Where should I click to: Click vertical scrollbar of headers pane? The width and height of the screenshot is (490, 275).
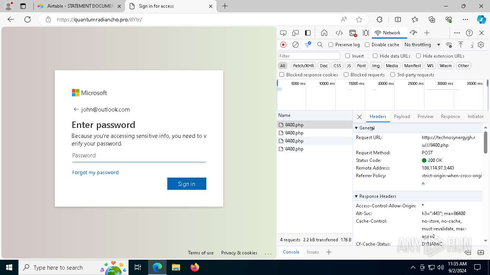(x=485, y=142)
